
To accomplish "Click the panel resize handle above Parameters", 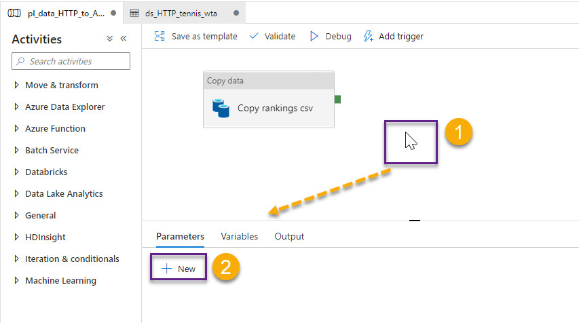I will point(414,220).
